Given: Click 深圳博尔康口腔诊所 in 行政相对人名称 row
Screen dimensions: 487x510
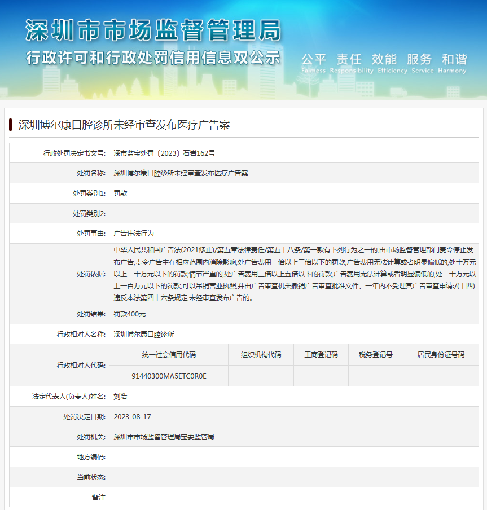Looking at the screenshot, I should (144, 334).
